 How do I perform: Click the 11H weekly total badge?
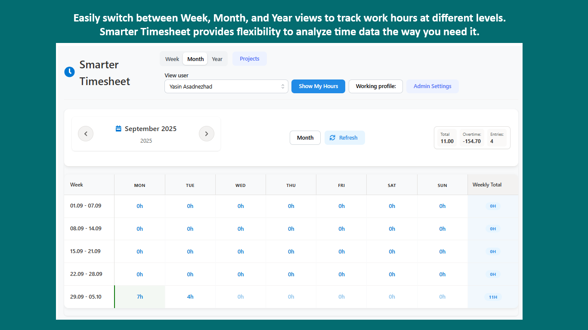click(x=493, y=297)
